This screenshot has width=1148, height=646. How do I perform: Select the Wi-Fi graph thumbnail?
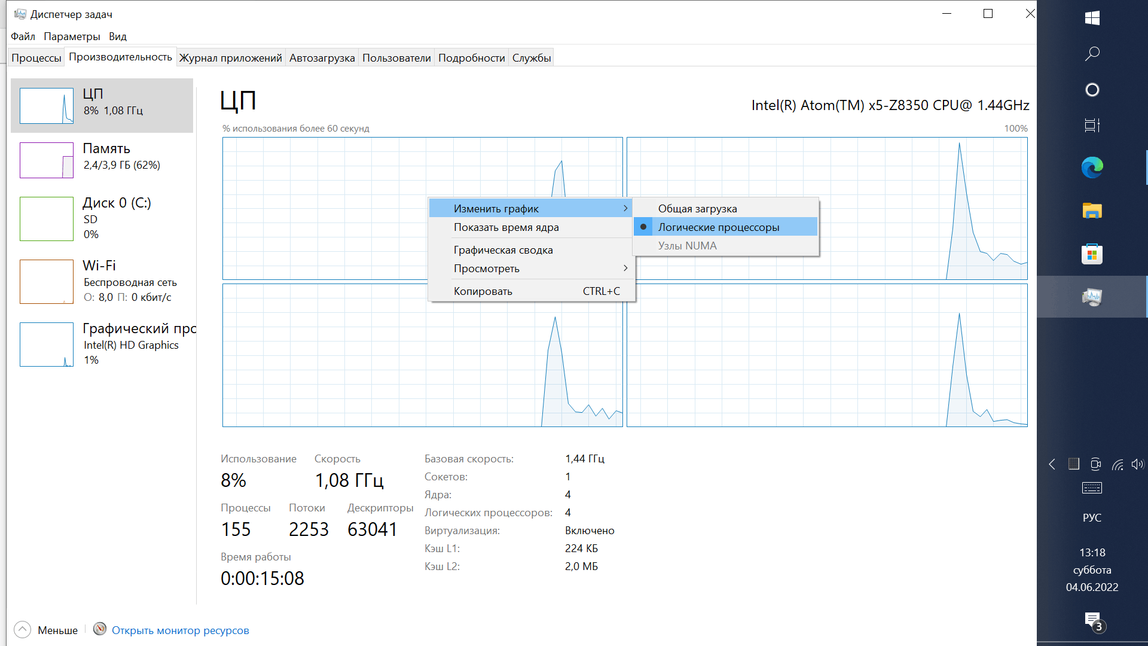[x=47, y=282]
